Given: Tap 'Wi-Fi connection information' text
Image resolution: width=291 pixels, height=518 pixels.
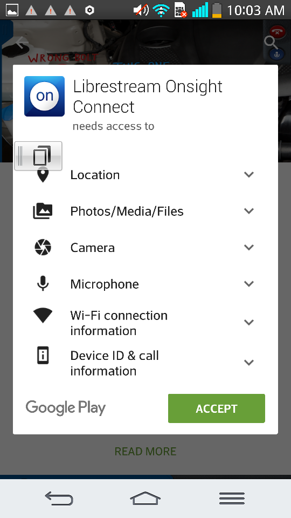Looking at the screenshot, I should tap(119, 323).
